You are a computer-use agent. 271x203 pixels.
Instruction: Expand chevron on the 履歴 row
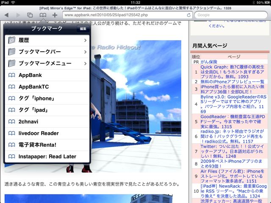pos(86,41)
